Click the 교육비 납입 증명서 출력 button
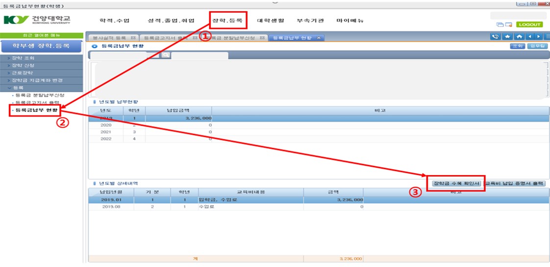The image size is (550, 267). pos(515,183)
